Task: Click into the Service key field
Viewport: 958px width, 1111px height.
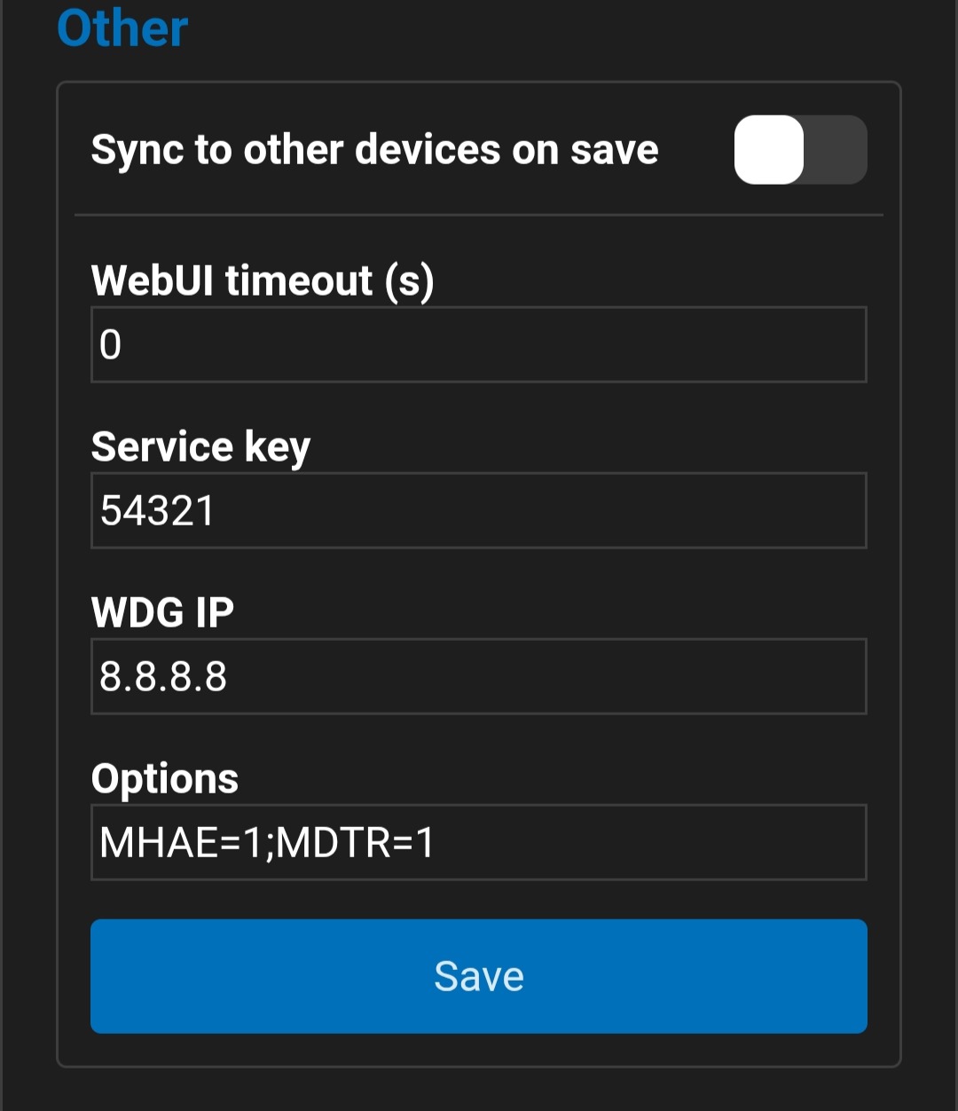Action: click(479, 510)
